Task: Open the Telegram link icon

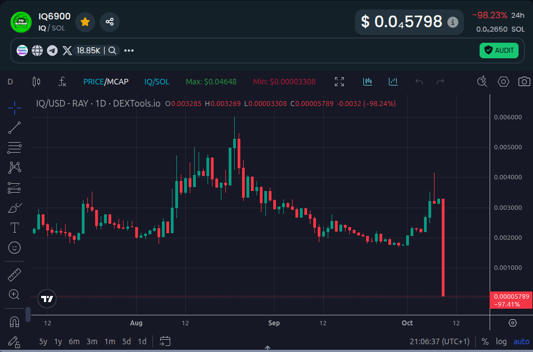Action: (x=52, y=51)
